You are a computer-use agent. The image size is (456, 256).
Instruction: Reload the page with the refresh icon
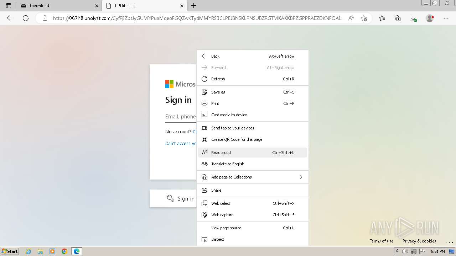click(x=26, y=18)
